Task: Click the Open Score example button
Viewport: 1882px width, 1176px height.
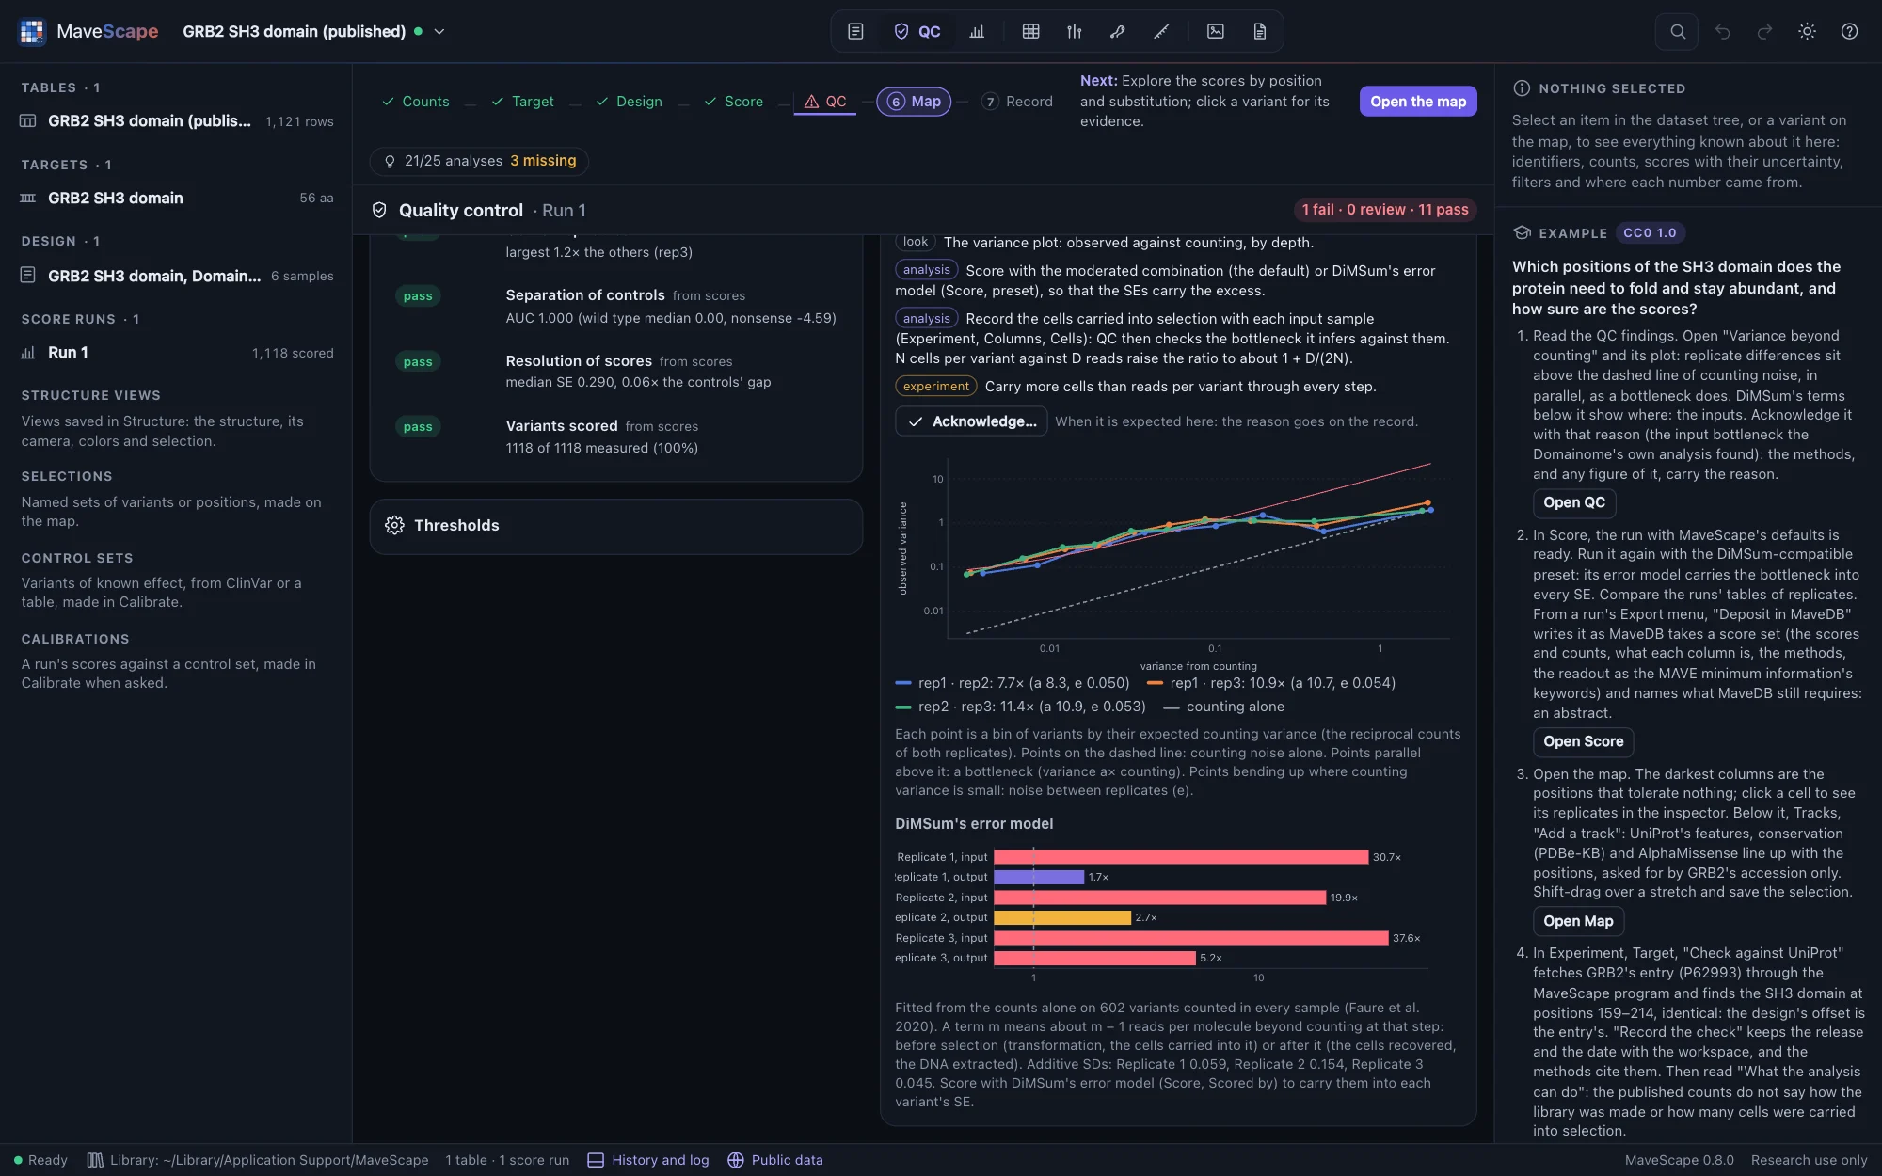Action: click(1584, 741)
